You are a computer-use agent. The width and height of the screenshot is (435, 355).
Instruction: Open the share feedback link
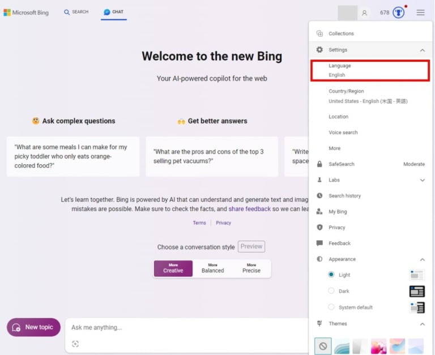coord(249,209)
